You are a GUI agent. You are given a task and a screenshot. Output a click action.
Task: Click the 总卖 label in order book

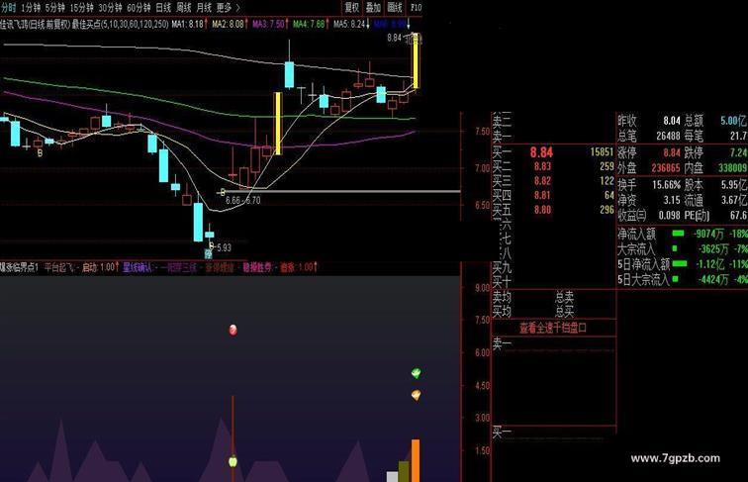click(x=564, y=298)
